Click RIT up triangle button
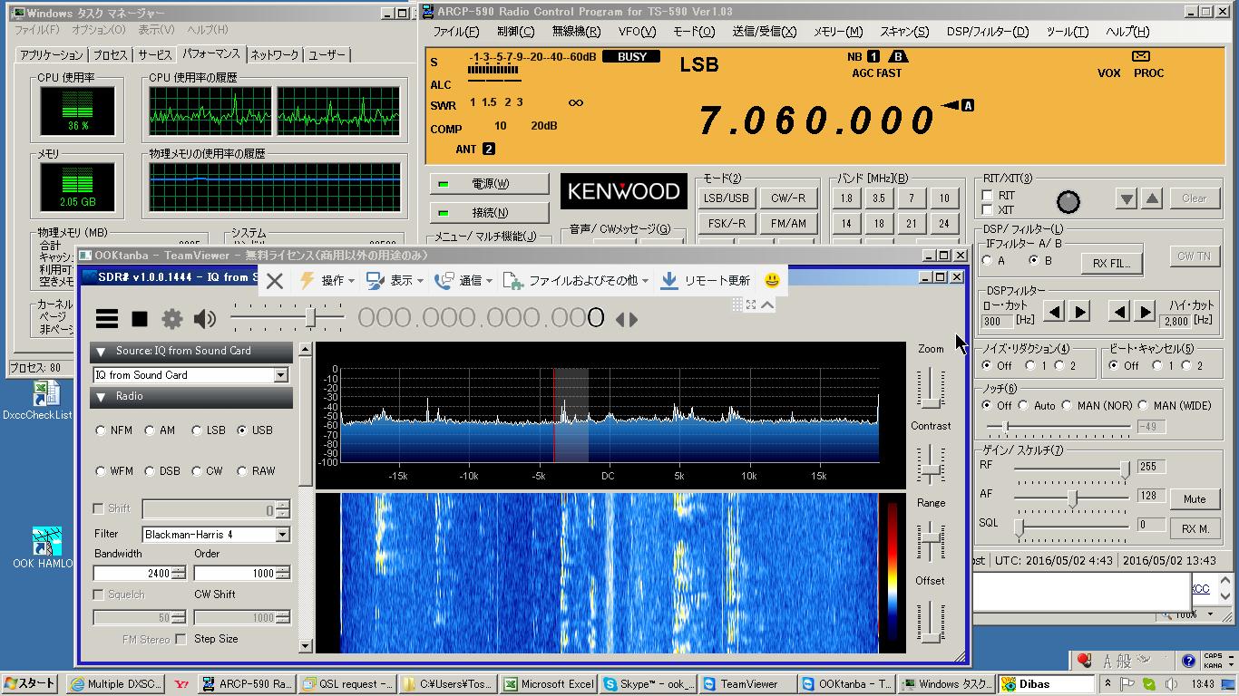Image resolution: width=1239 pixels, height=696 pixels. tap(1151, 198)
